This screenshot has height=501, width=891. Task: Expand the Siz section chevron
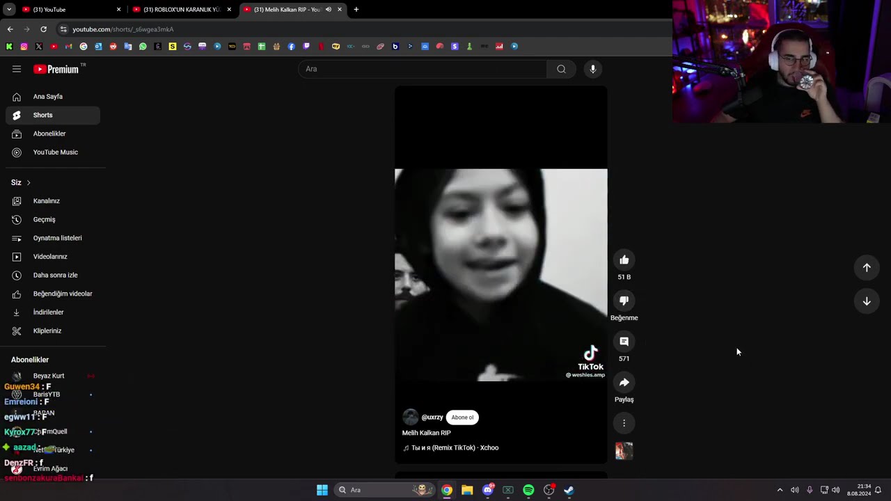click(x=29, y=182)
